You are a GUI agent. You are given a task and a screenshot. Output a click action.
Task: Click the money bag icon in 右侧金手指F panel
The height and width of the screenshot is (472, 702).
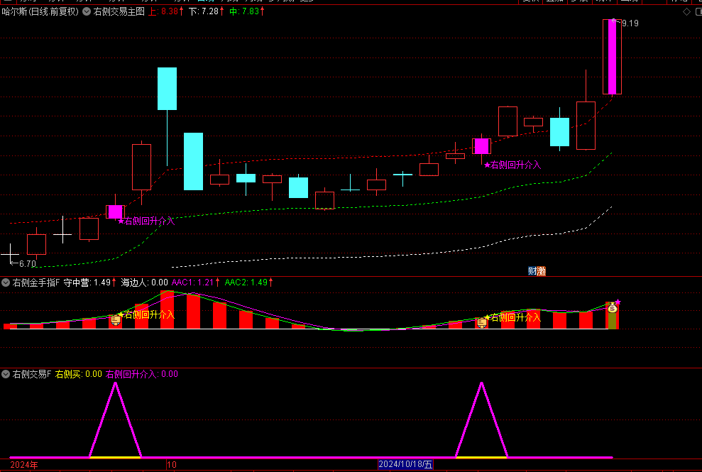[x=613, y=308]
